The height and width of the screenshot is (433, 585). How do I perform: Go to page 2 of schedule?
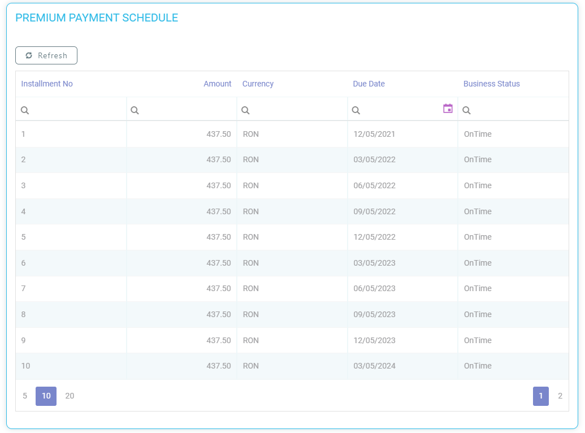coord(560,396)
